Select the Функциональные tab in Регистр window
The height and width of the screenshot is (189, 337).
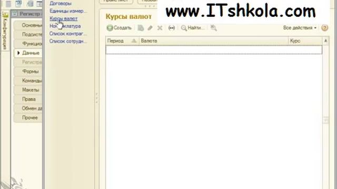[28, 44]
